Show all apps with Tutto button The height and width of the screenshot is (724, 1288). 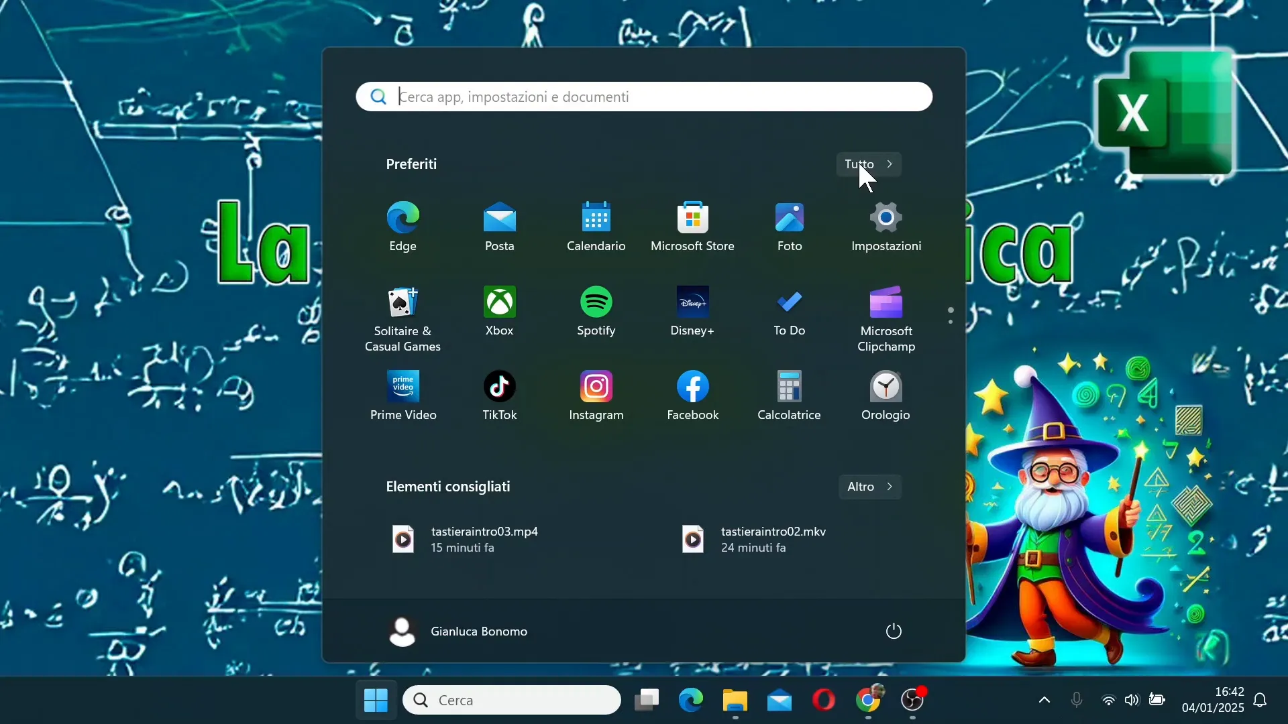(869, 164)
